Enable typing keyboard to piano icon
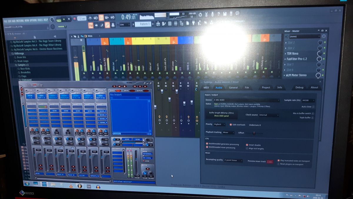Screen dimensions: 353x199 (90, 25)
